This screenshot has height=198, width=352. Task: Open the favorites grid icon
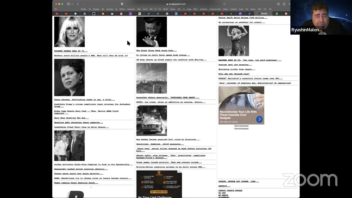coord(56,9)
